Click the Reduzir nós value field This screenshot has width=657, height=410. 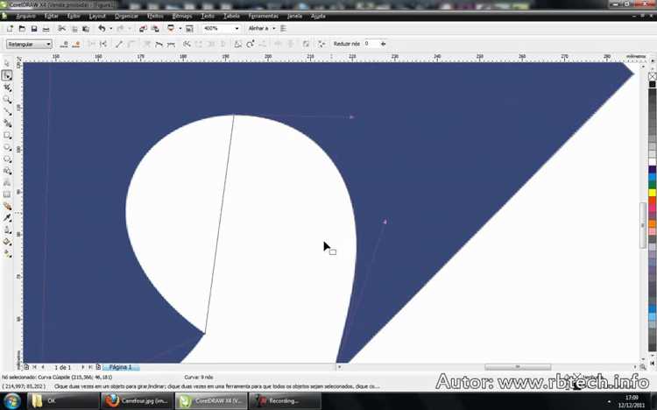tap(371, 44)
